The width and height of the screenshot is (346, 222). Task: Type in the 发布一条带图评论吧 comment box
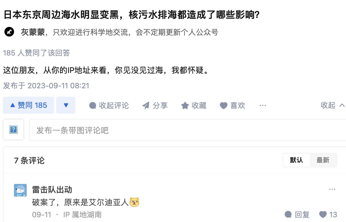[185, 130]
